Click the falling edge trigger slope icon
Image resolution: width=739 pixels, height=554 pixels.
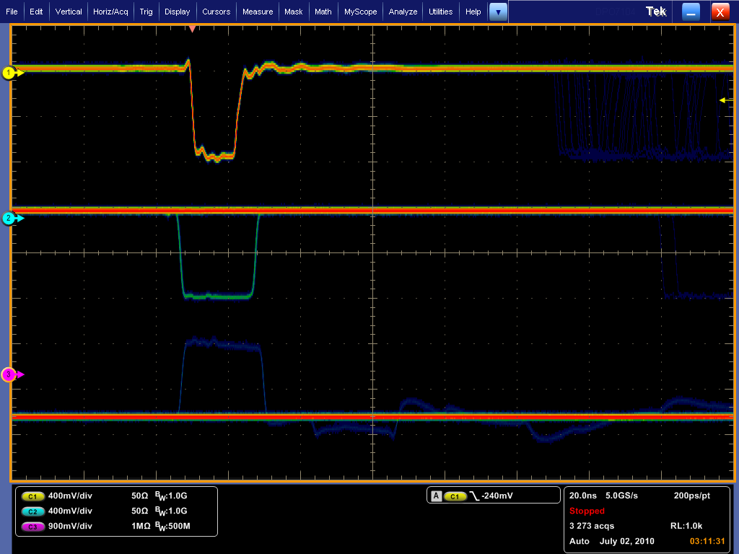(x=474, y=496)
